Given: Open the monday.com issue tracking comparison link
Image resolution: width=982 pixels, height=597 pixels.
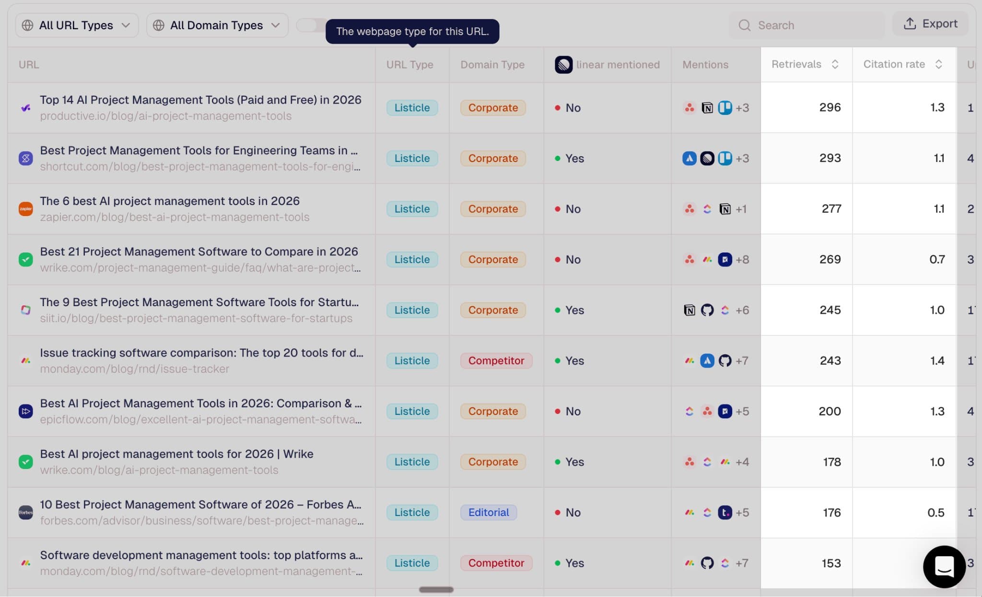Looking at the screenshot, I should click(x=201, y=353).
